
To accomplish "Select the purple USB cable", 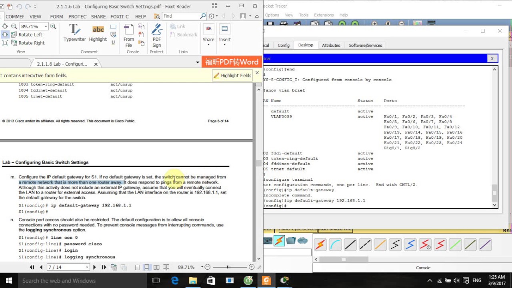I will (485, 244).
